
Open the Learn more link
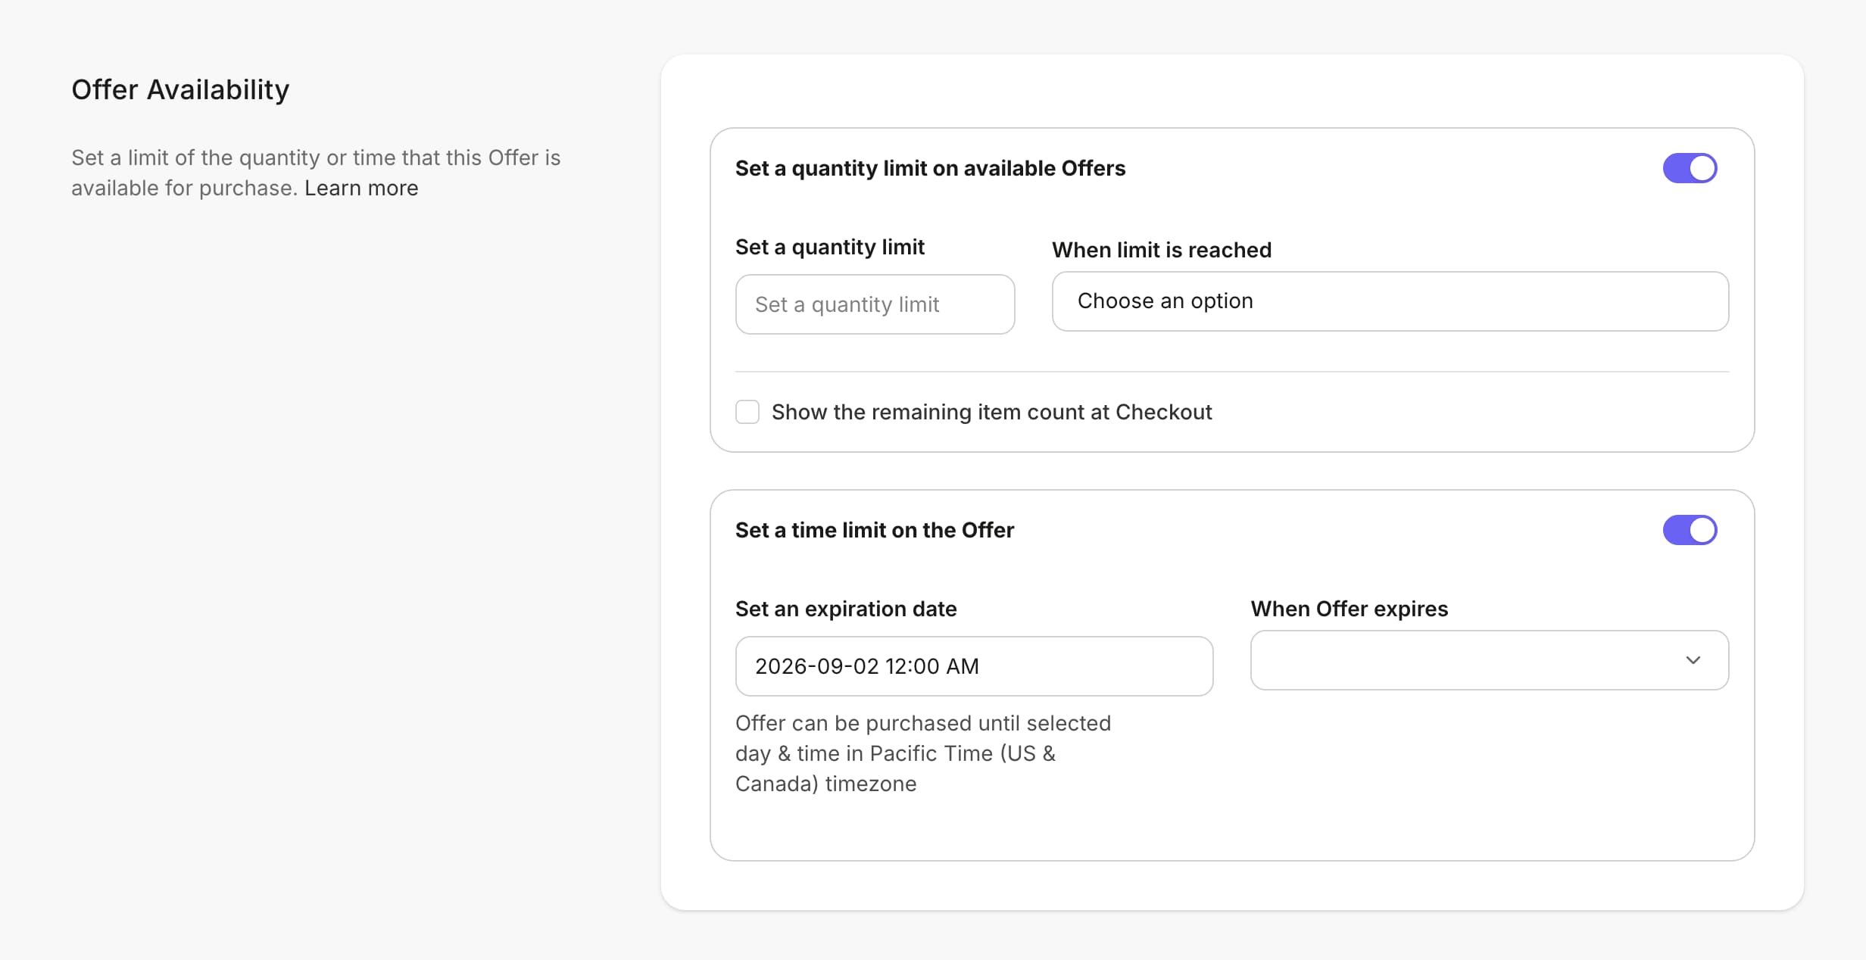[361, 188]
